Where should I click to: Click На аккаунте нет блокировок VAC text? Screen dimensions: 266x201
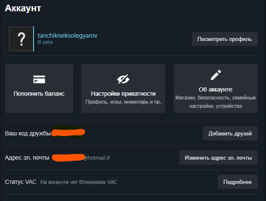coord(79,182)
